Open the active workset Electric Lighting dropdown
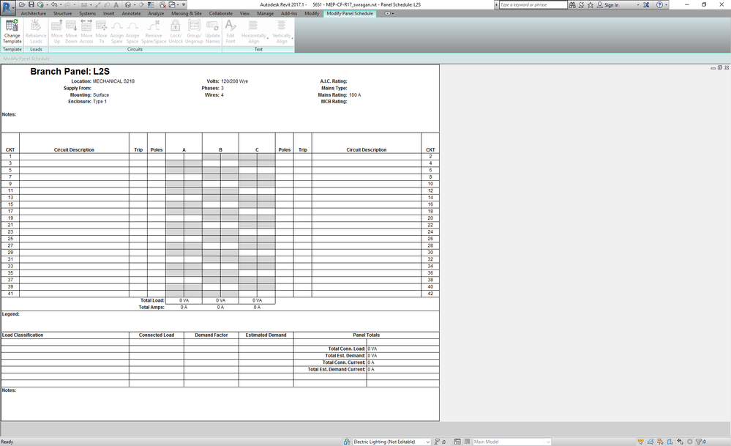This screenshot has width=731, height=446. coord(427,442)
